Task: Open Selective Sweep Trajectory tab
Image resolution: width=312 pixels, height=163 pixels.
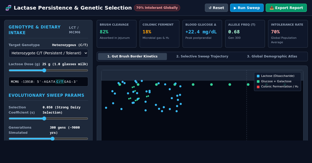Action: click(x=202, y=56)
